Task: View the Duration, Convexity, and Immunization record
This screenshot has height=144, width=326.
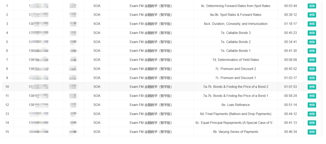Action: click(x=312, y=24)
